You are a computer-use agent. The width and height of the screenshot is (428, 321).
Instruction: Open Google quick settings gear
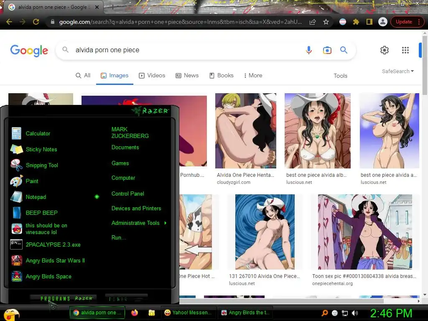coord(385,50)
